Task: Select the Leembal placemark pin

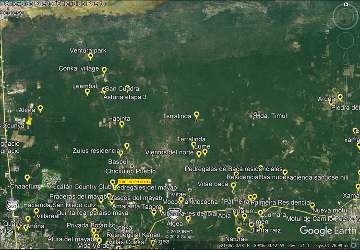Action: pyautogui.click(x=87, y=93)
